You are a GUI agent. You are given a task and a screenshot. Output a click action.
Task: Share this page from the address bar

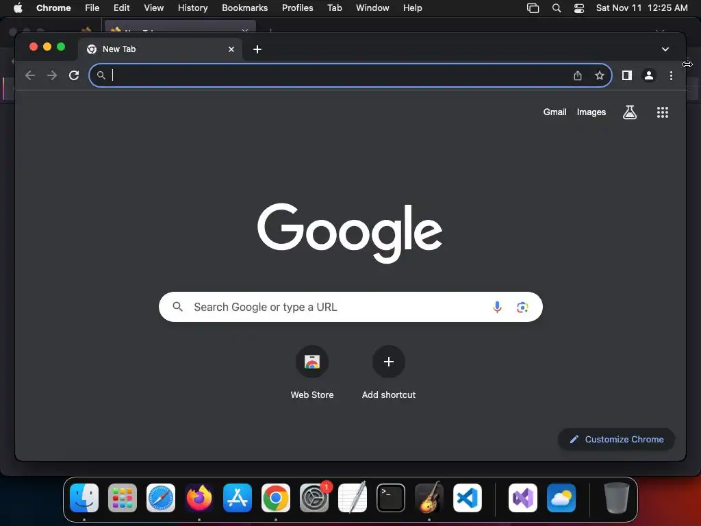coord(578,75)
